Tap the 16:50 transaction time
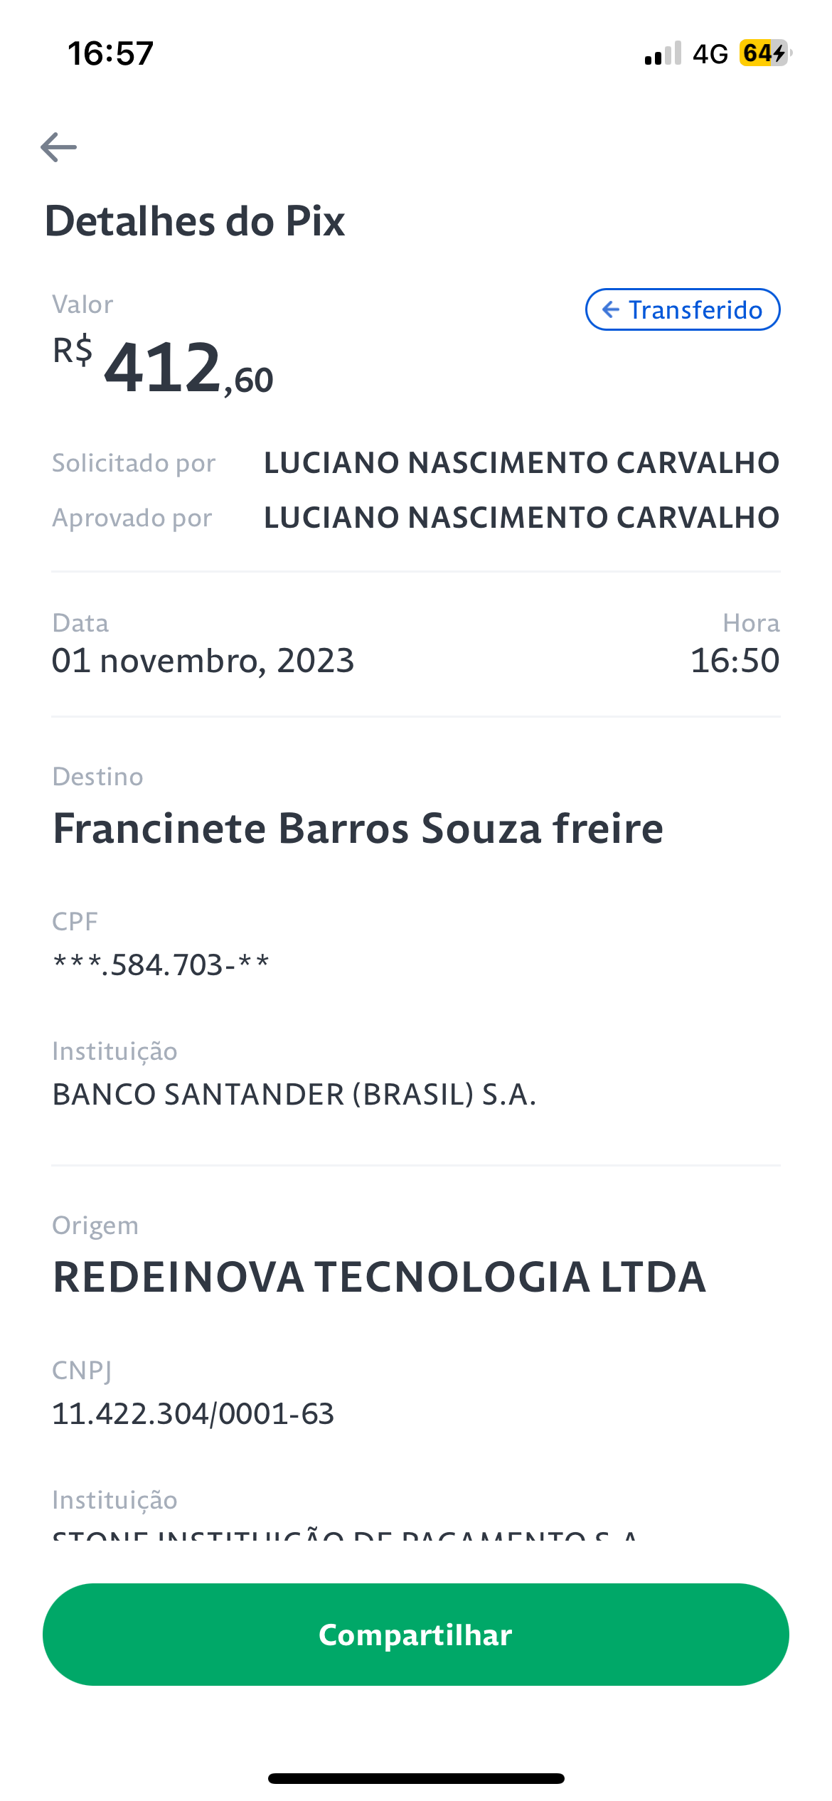This screenshot has height=1801, width=832. click(735, 661)
